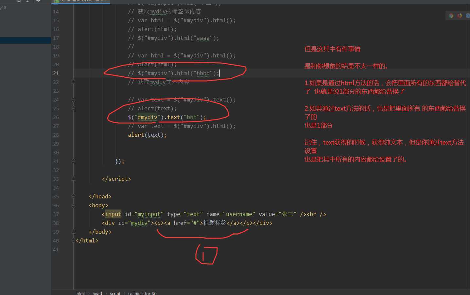This screenshot has width=470, height=295.
Task: Click the </body> closing tag
Action: pyautogui.click(x=100, y=232)
